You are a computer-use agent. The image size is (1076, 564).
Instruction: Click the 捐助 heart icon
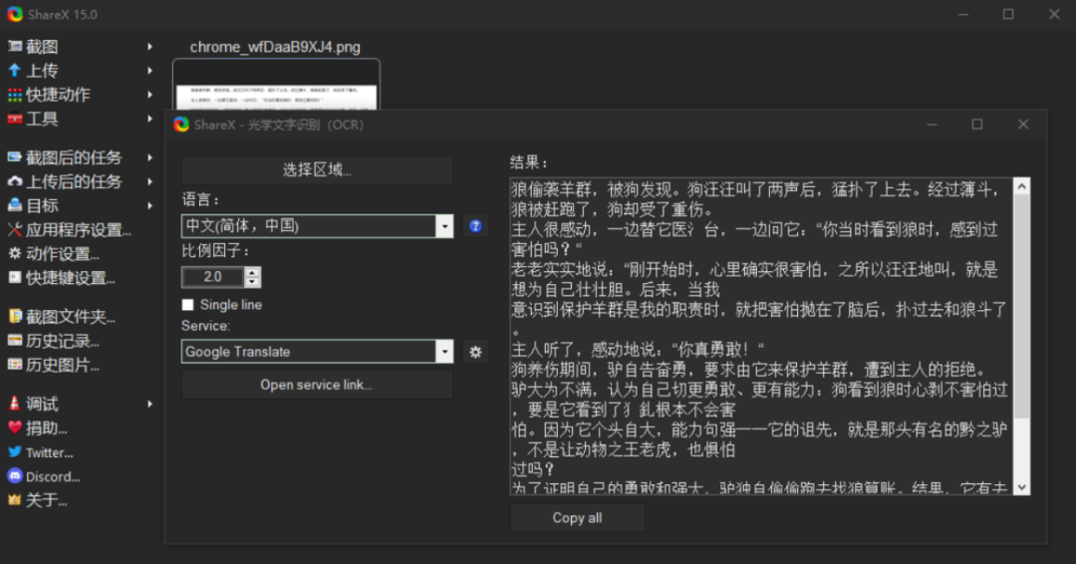15,428
